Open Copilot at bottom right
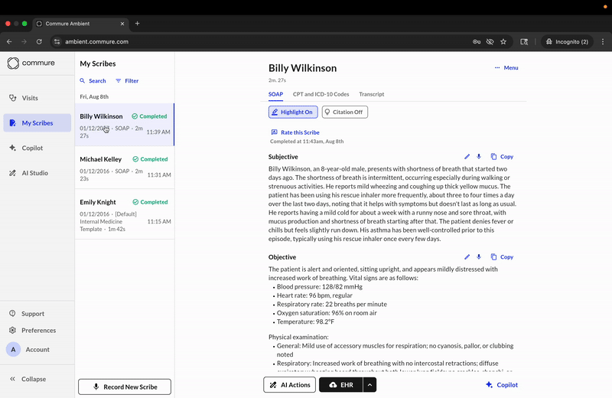 click(502, 385)
